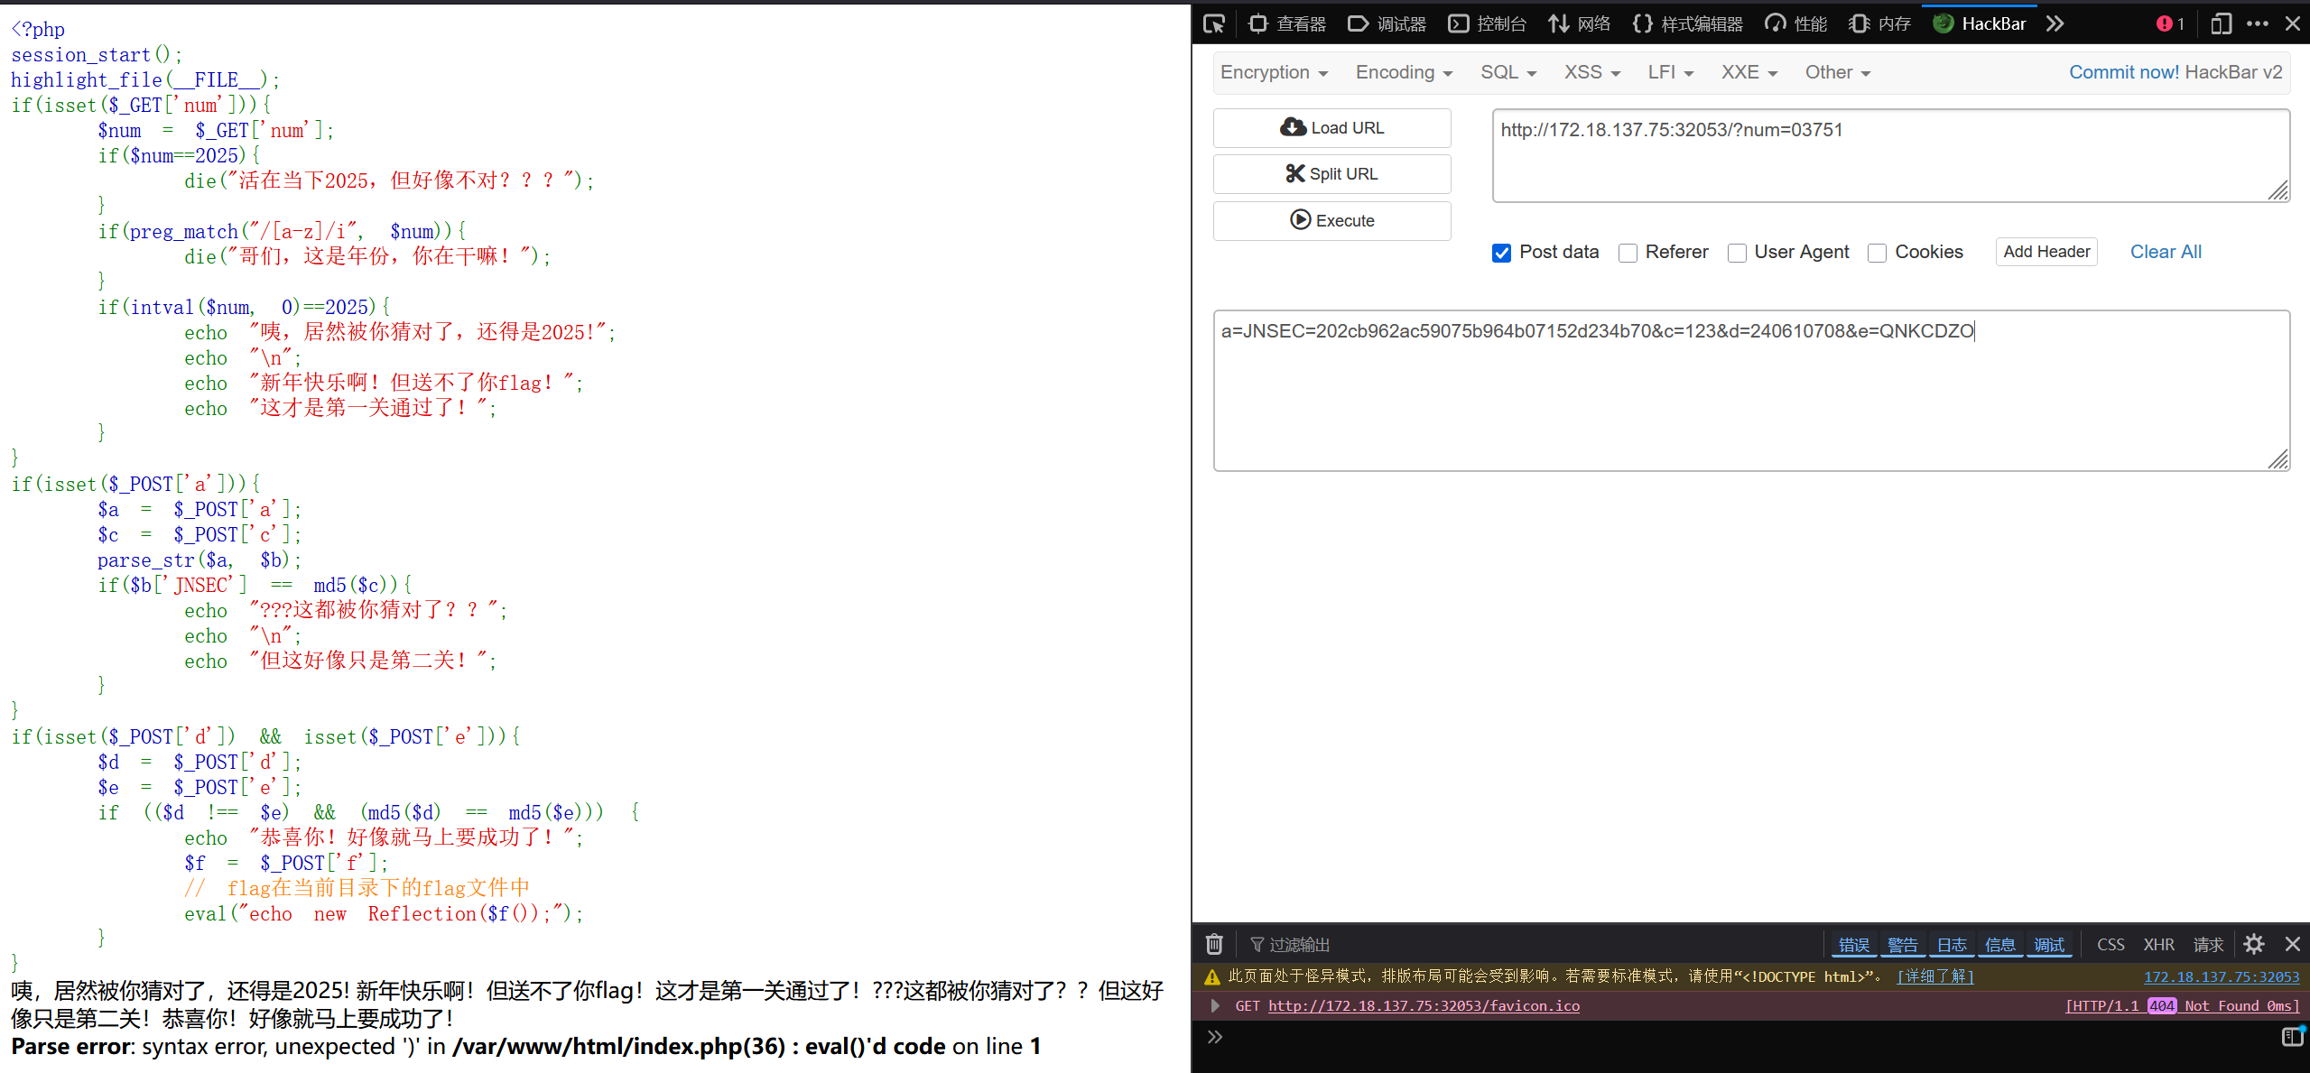Click the Clear All link

2165,252
